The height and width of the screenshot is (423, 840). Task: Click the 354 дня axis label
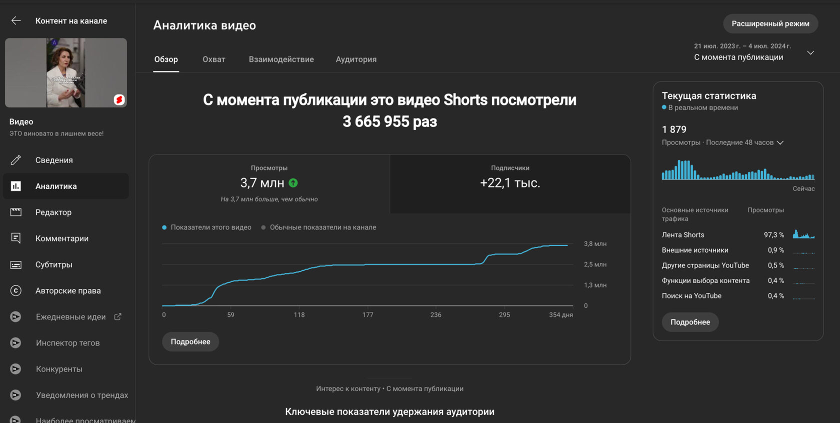(561, 314)
